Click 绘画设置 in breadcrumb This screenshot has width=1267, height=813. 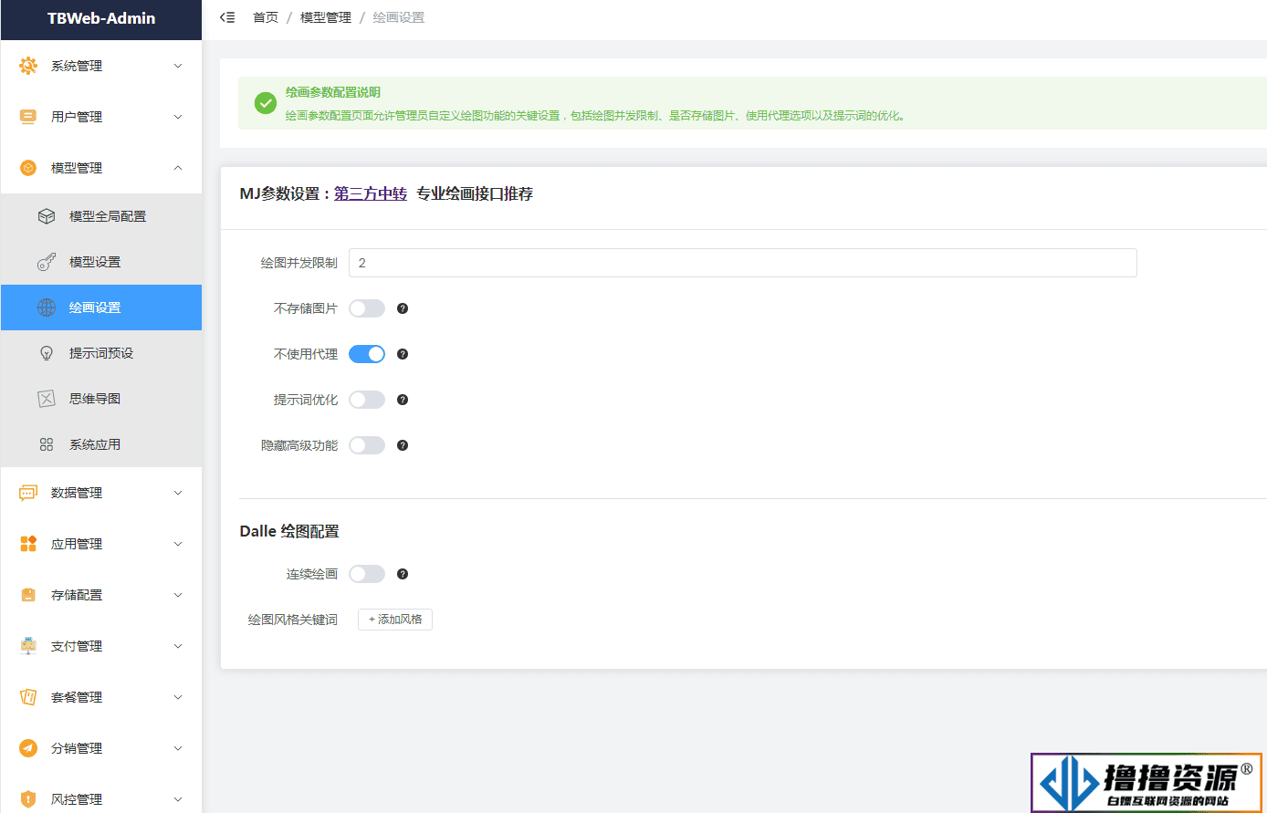[x=399, y=17]
